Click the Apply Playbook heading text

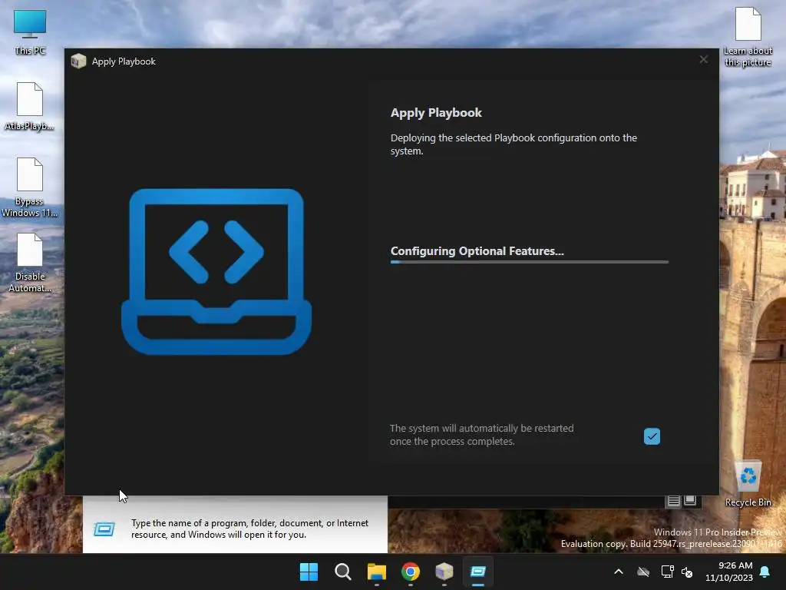pyautogui.click(x=436, y=113)
